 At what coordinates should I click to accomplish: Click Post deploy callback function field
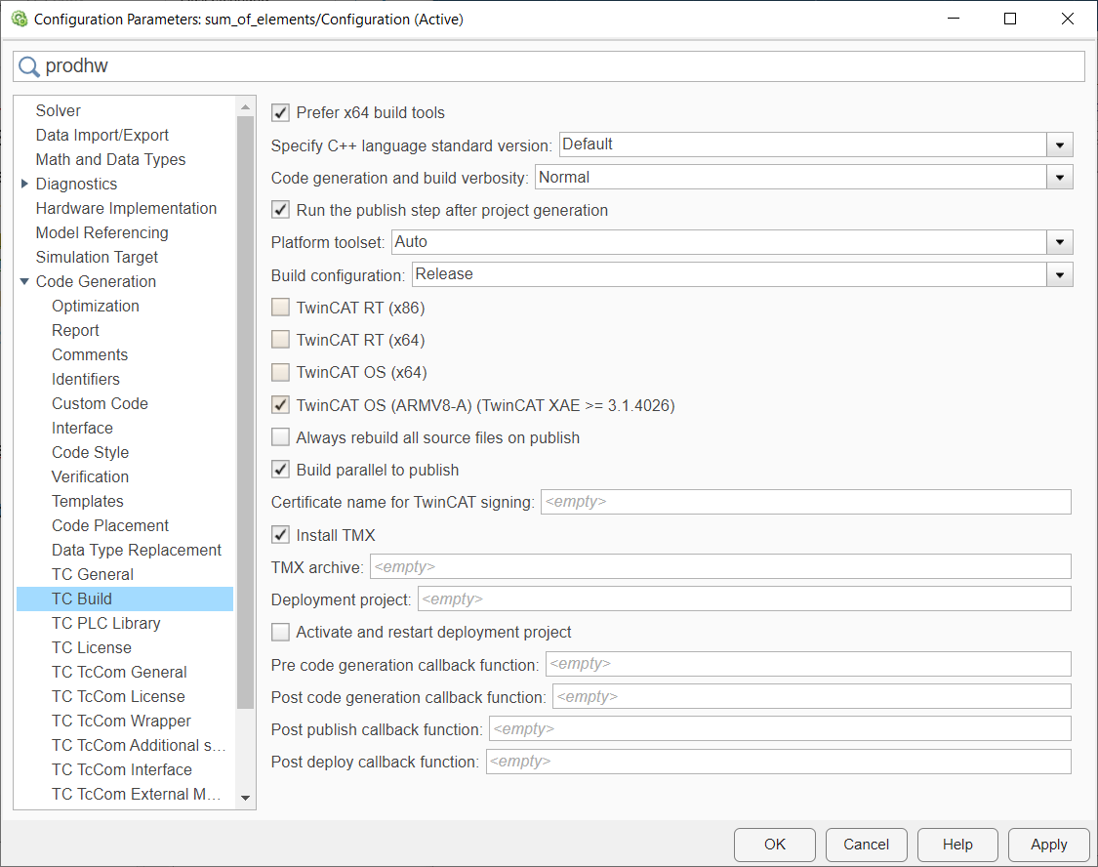click(779, 762)
